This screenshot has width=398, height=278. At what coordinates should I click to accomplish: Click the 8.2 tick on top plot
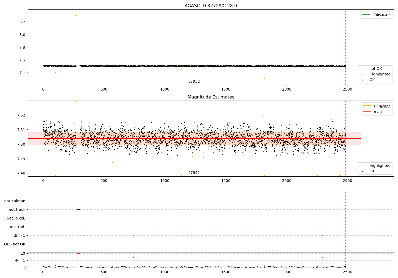tap(22, 22)
